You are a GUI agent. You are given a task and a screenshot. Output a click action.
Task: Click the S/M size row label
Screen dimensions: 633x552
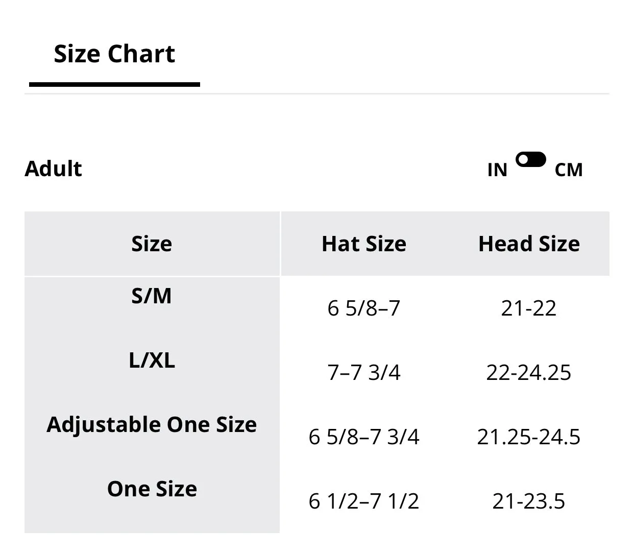pyautogui.click(x=152, y=296)
